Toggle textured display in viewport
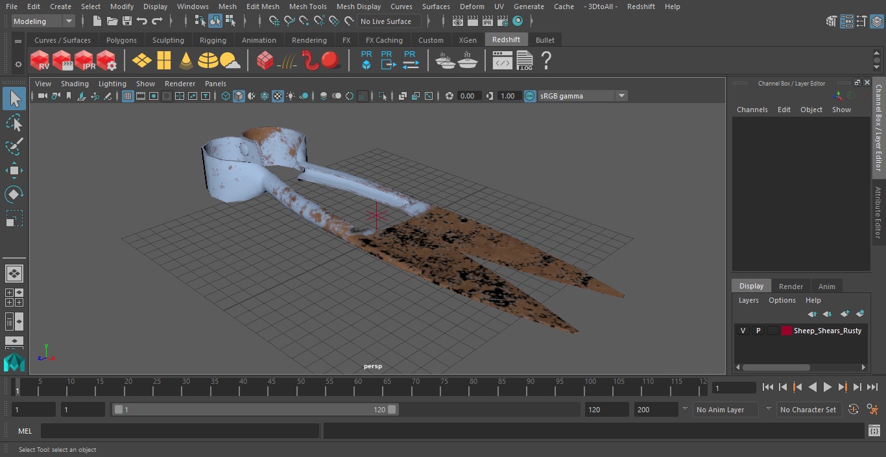 [x=278, y=96]
